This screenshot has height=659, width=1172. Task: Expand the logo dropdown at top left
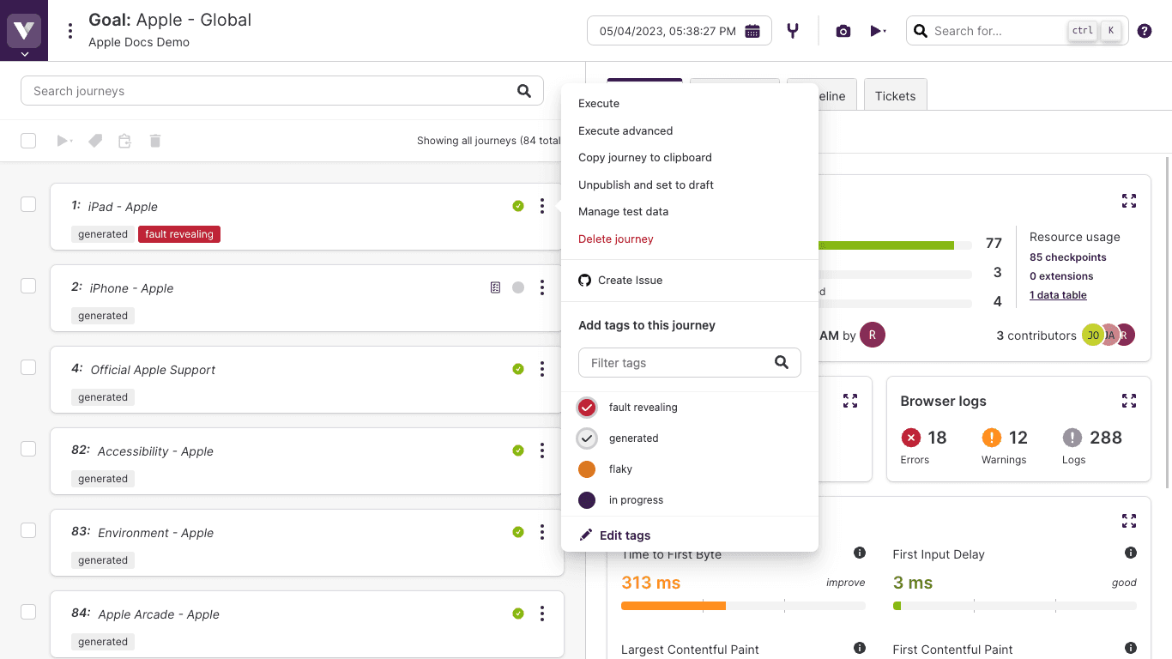(x=24, y=53)
